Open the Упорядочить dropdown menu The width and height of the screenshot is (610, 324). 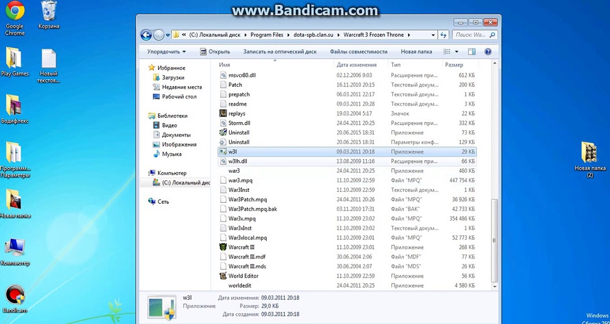click(x=167, y=52)
